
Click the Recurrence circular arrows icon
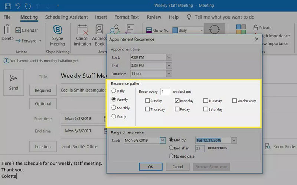215,30
